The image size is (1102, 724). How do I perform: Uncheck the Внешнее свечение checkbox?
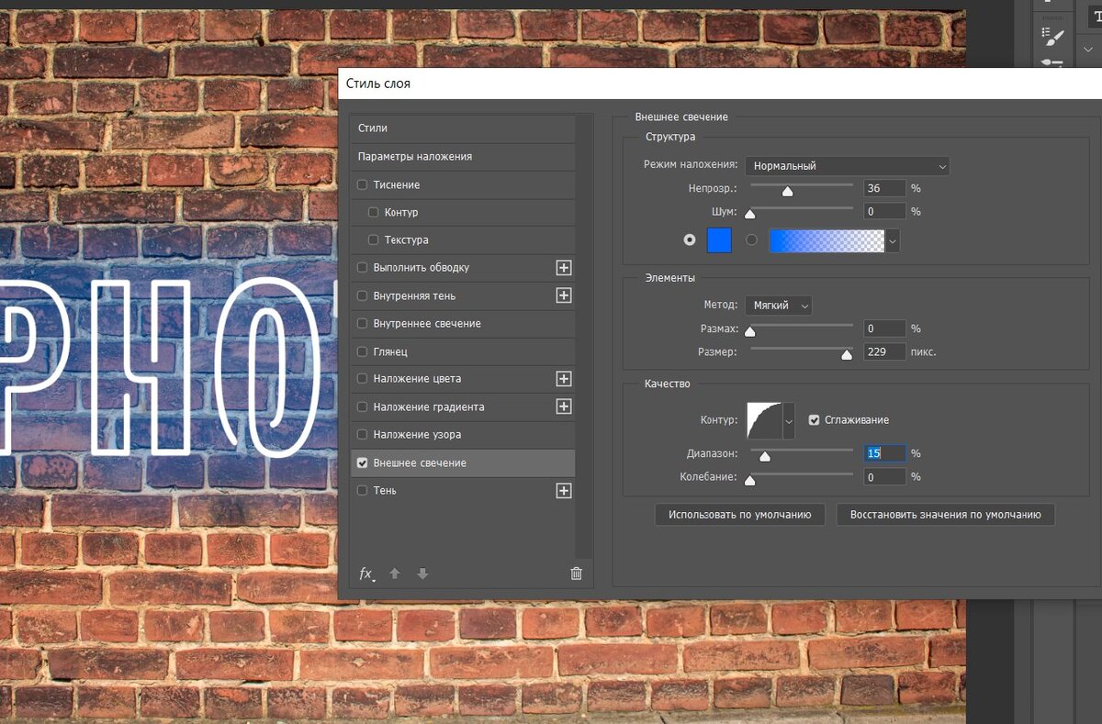pyautogui.click(x=362, y=463)
